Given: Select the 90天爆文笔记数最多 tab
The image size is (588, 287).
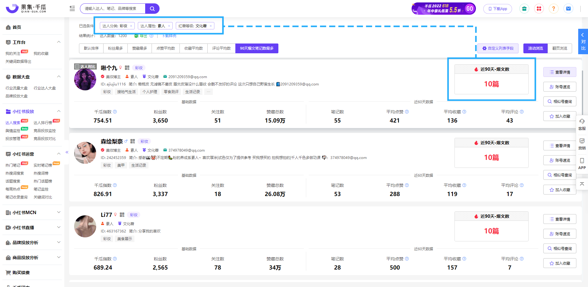Looking at the screenshot, I should [x=257, y=48].
